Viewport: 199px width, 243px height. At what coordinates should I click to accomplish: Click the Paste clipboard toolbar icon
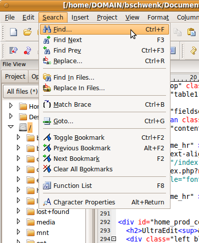click(191, 32)
